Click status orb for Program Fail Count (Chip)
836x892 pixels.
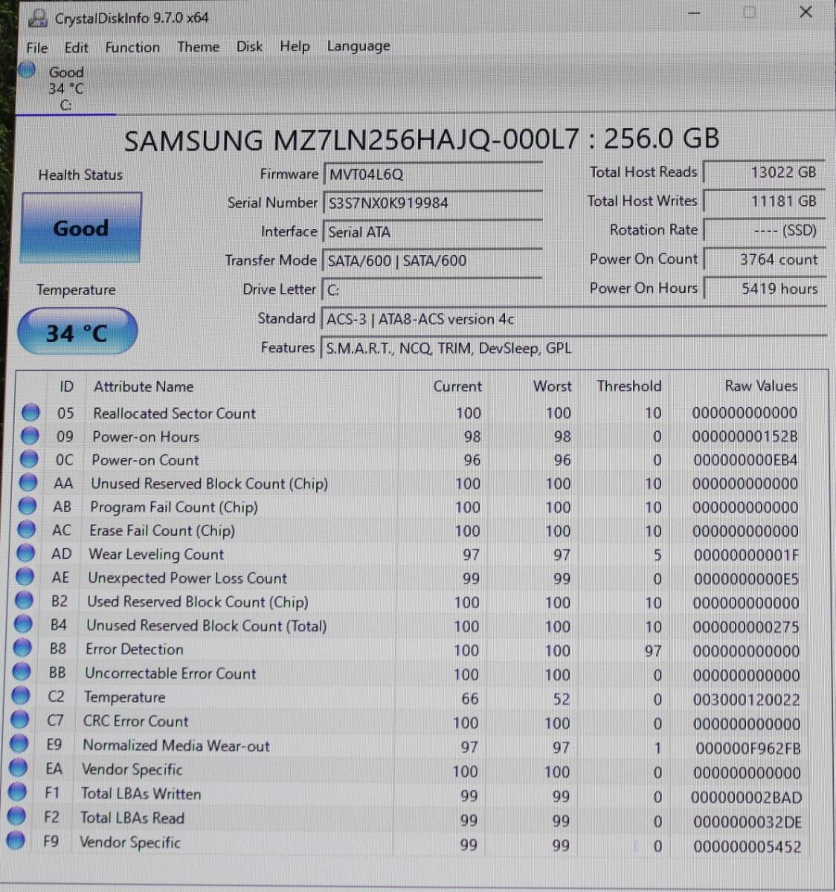click(x=28, y=506)
